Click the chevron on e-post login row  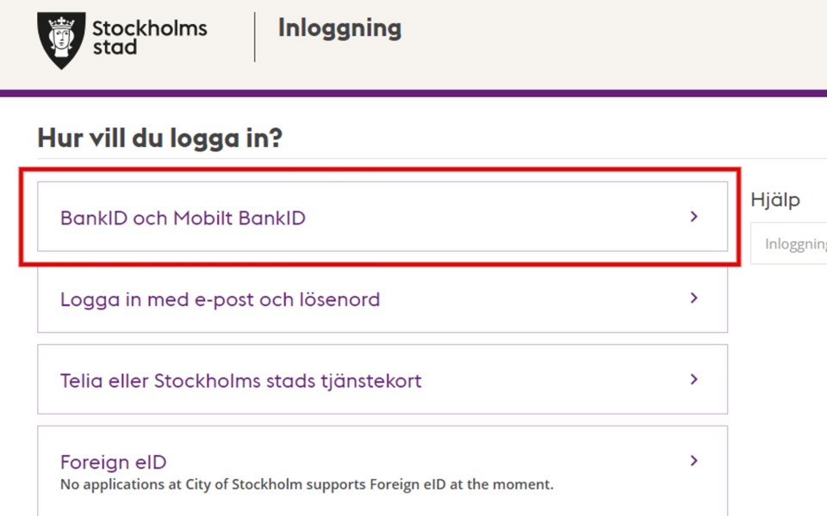pyautogui.click(x=694, y=298)
